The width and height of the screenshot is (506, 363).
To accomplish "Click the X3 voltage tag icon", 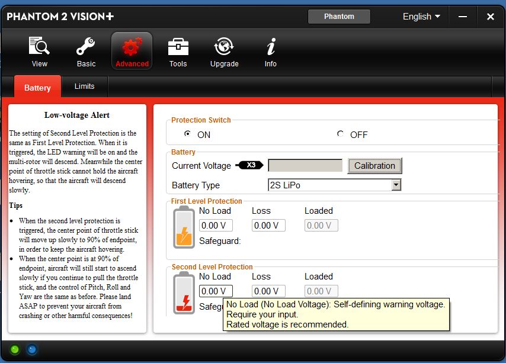I will [x=249, y=165].
